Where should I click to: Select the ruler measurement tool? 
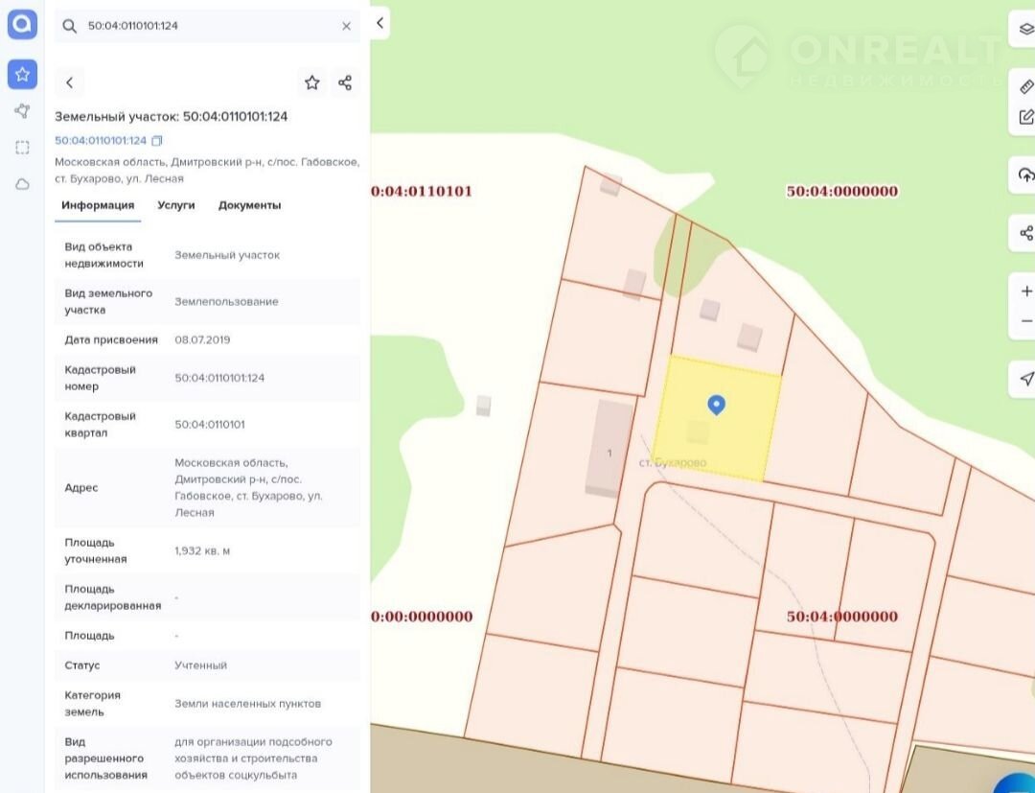click(1025, 86)
